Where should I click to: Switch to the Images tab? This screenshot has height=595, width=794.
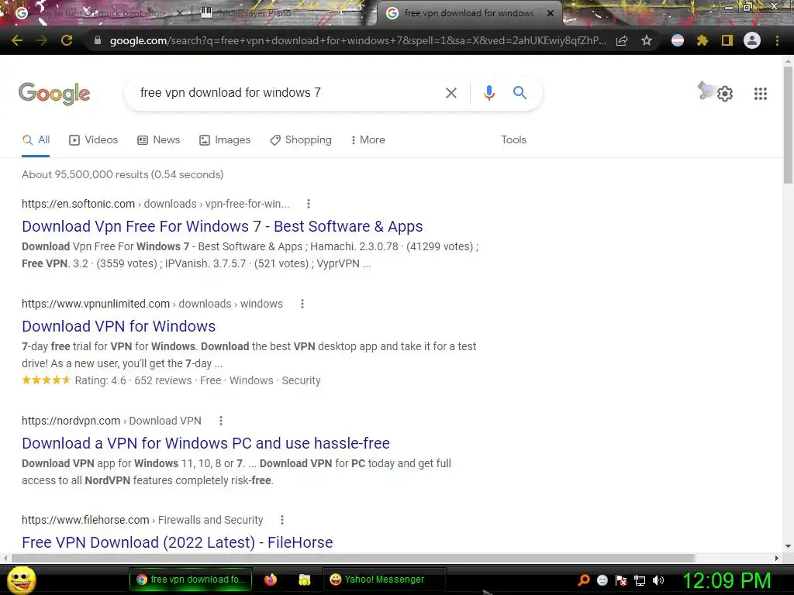point(225,139)
